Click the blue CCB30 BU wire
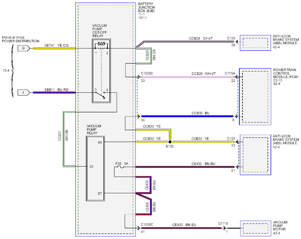Image resolution: width=301 pixels, height=239 pixels. coord(187,116)
